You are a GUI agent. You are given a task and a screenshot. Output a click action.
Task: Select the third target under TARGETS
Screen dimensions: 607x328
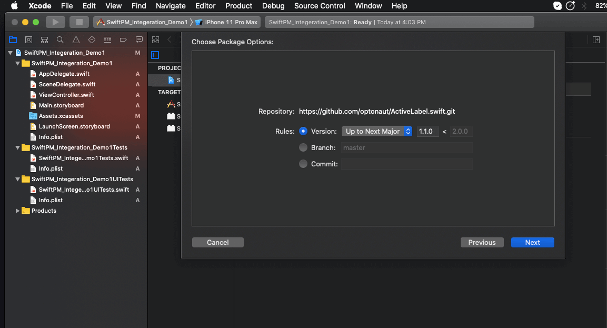pyautogui.click(x=171, y=128)
